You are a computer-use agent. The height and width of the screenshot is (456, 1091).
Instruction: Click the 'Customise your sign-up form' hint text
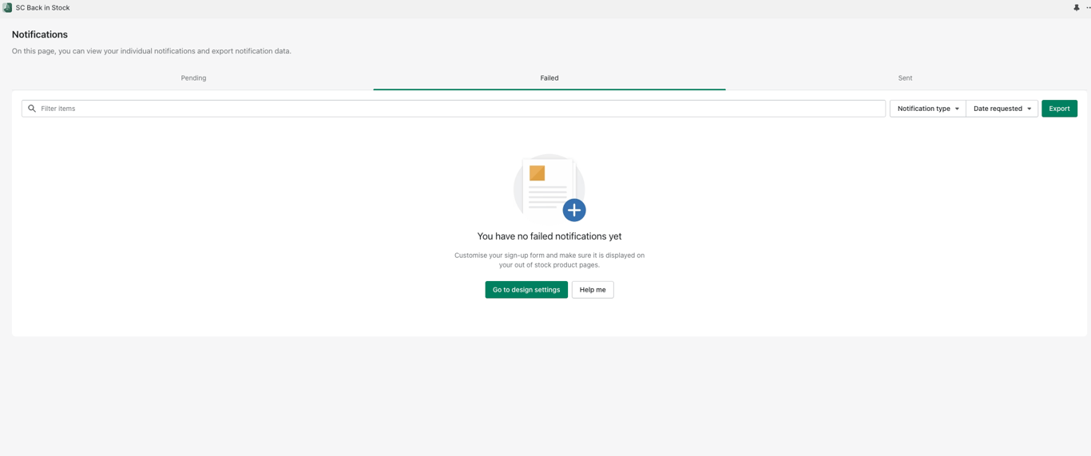pyautogui.click(x=549, y=260)
